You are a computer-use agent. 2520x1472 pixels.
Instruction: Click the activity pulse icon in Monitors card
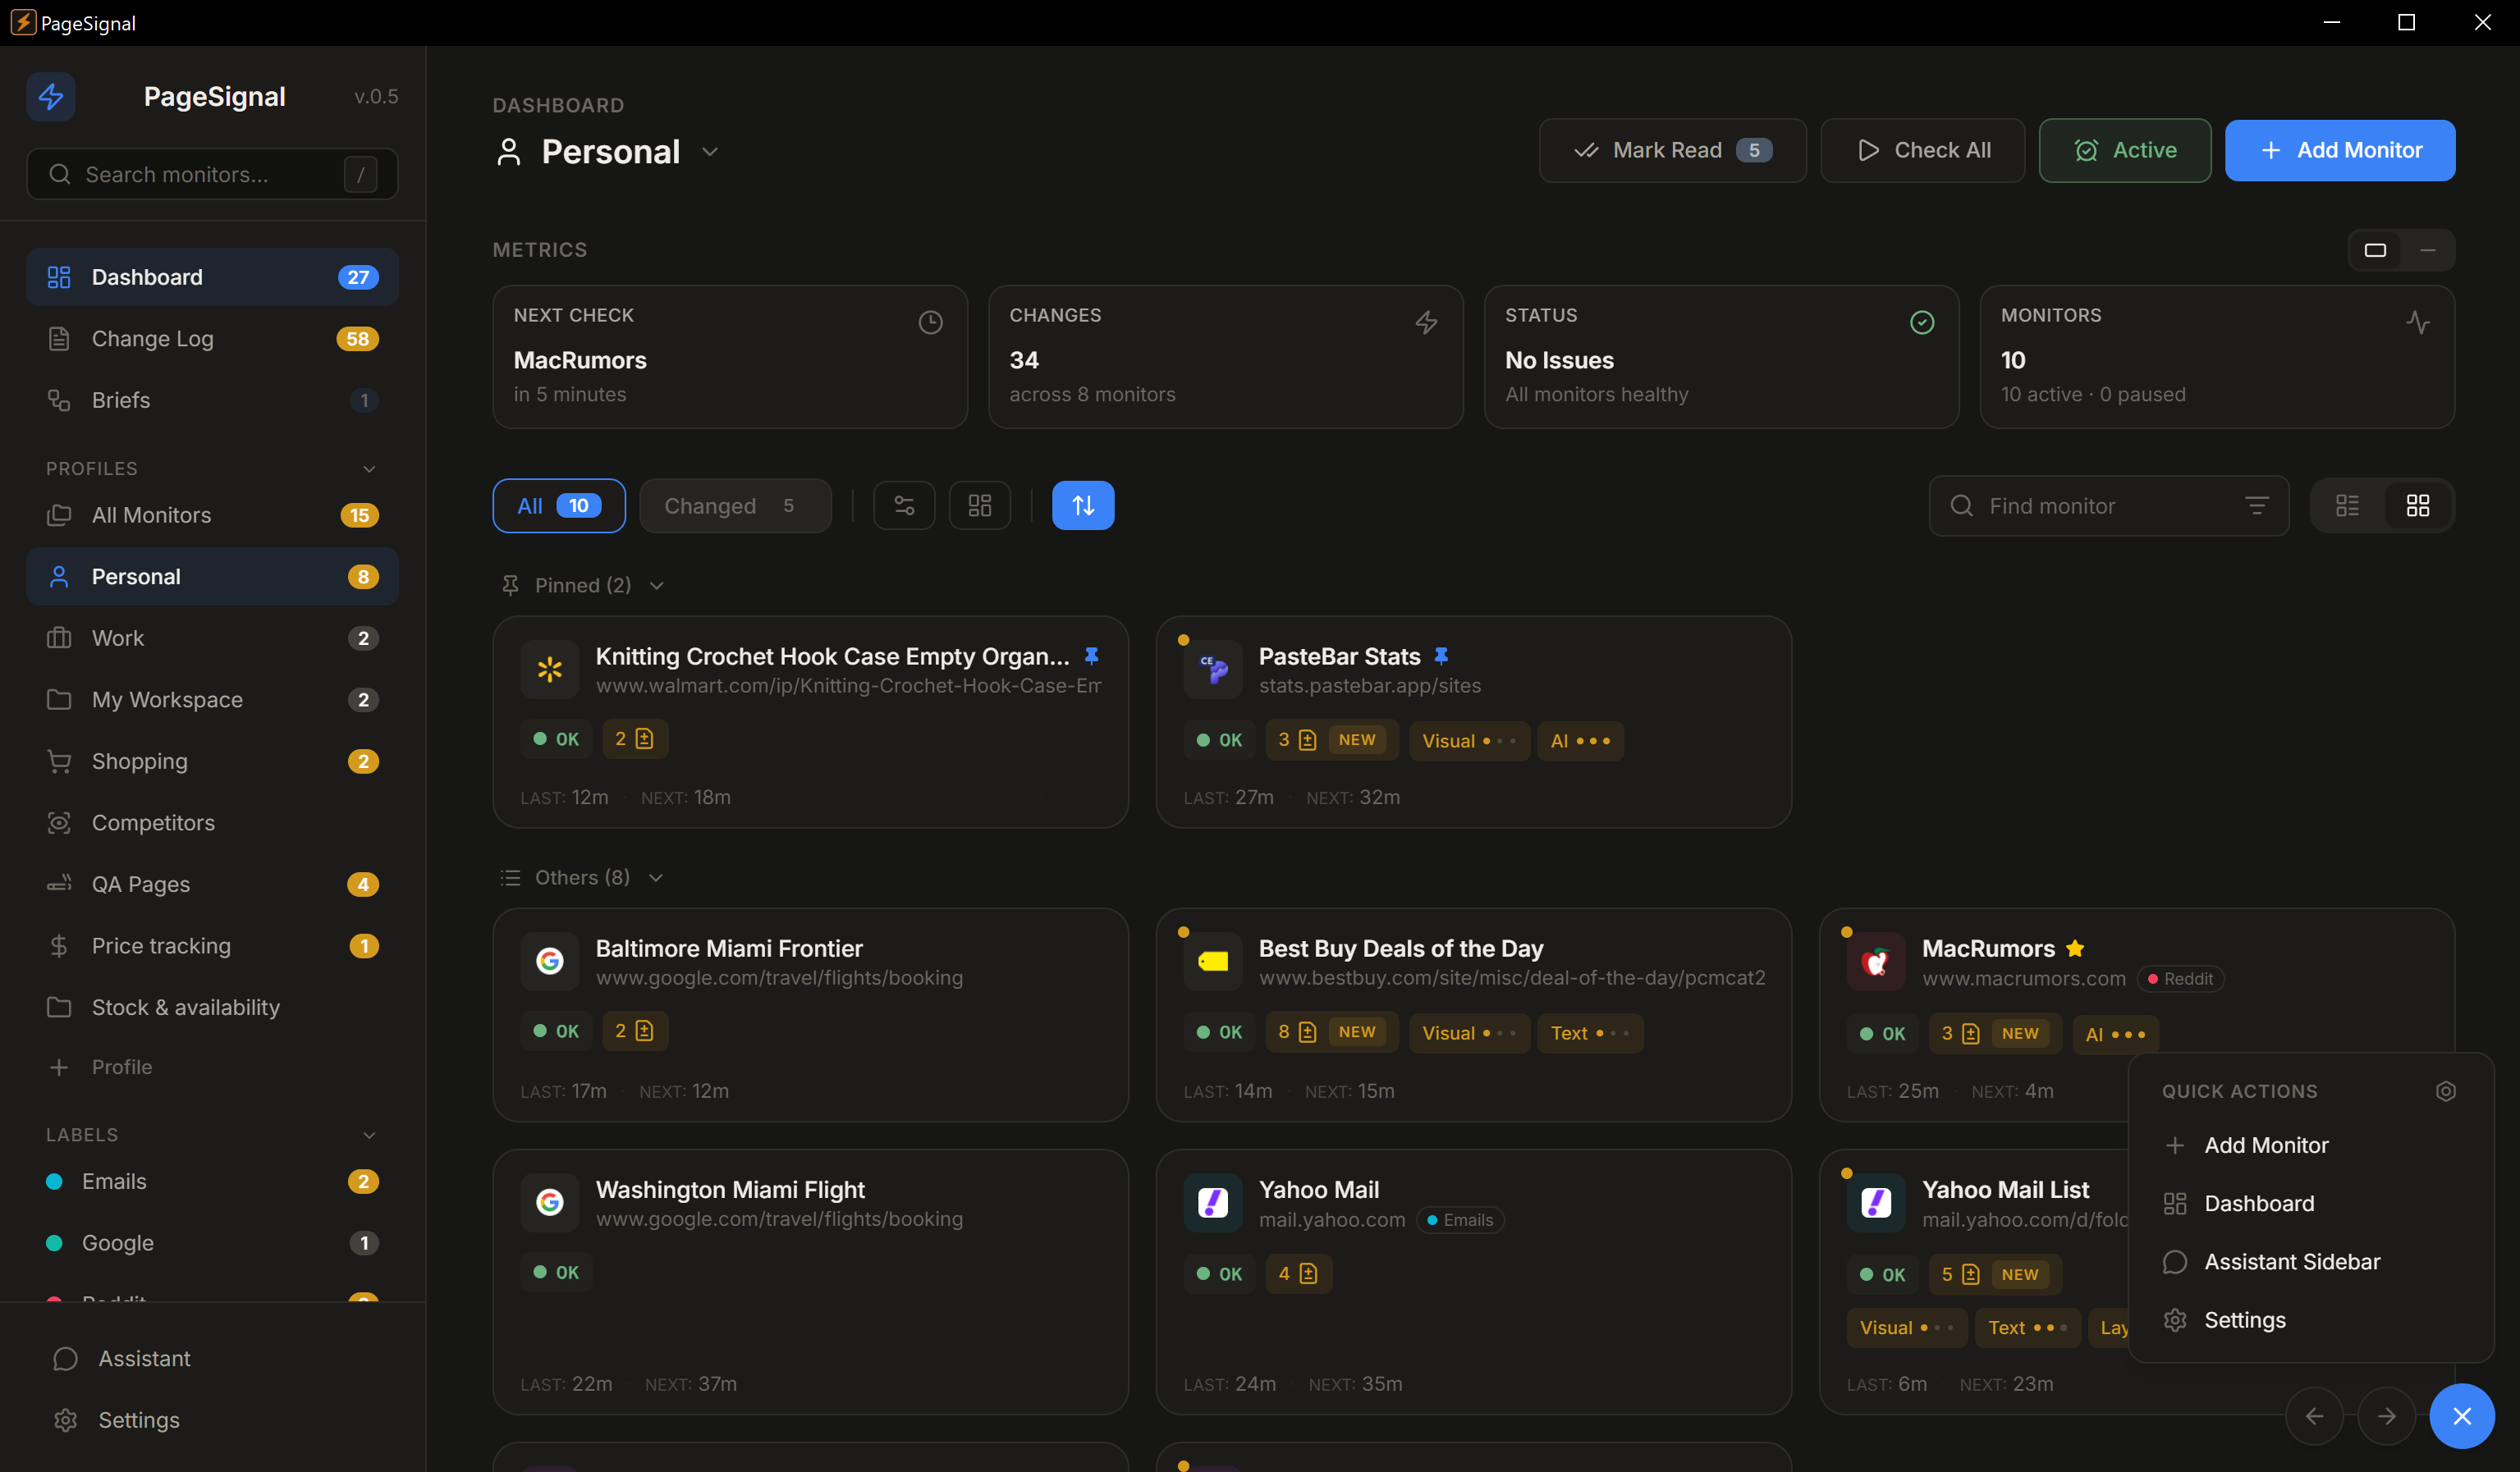point(2418,322)
